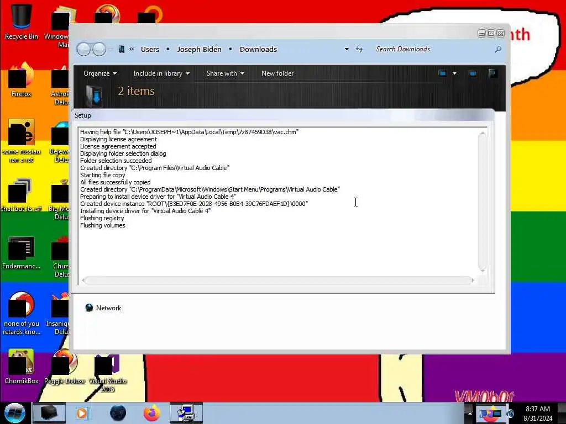Screen dimensions: 566x424
Task: Click the 'Starting file copy' log line
Action: 102,175
